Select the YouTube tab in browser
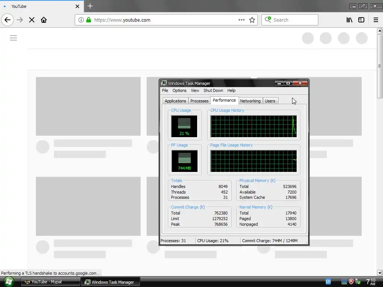 pos(42,6)
